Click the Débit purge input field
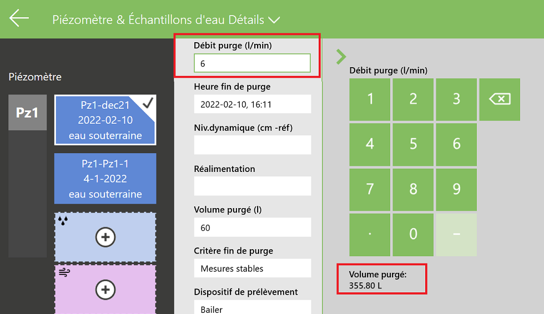The height and width of the screenshot is (314, 544). pos(252,63)
